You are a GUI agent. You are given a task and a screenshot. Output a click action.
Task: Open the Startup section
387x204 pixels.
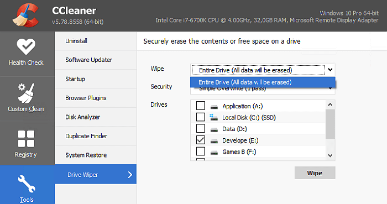tap(96, 79)
